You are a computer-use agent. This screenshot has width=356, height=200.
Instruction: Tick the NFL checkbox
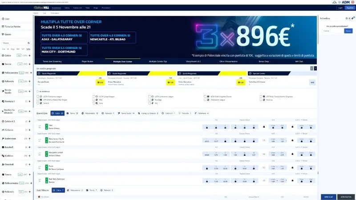point(150,103)
